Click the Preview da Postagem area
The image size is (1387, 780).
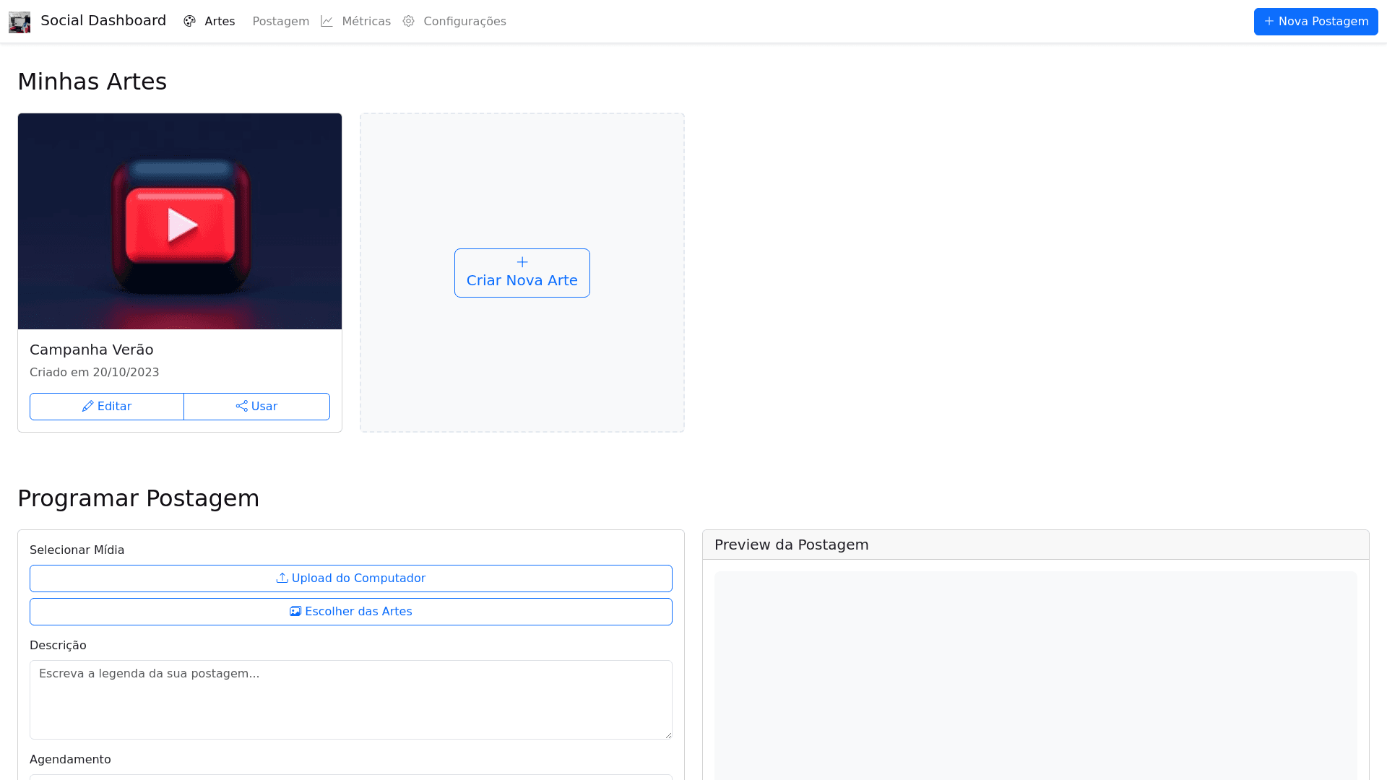pos(1035,675)
